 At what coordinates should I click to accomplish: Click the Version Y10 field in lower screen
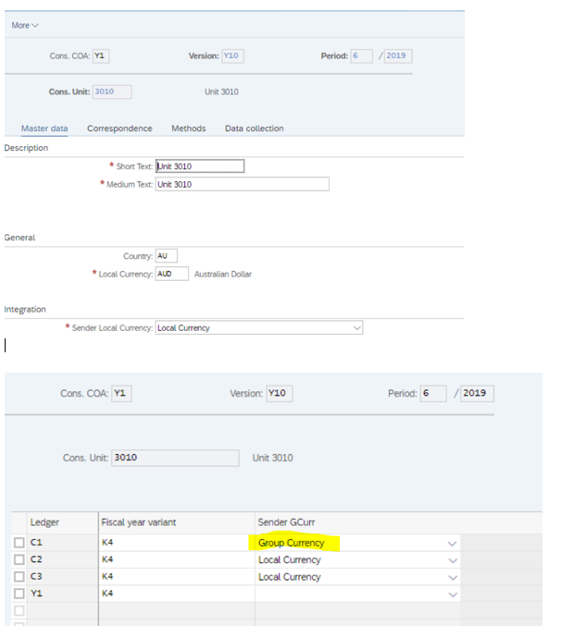[280, 394]
